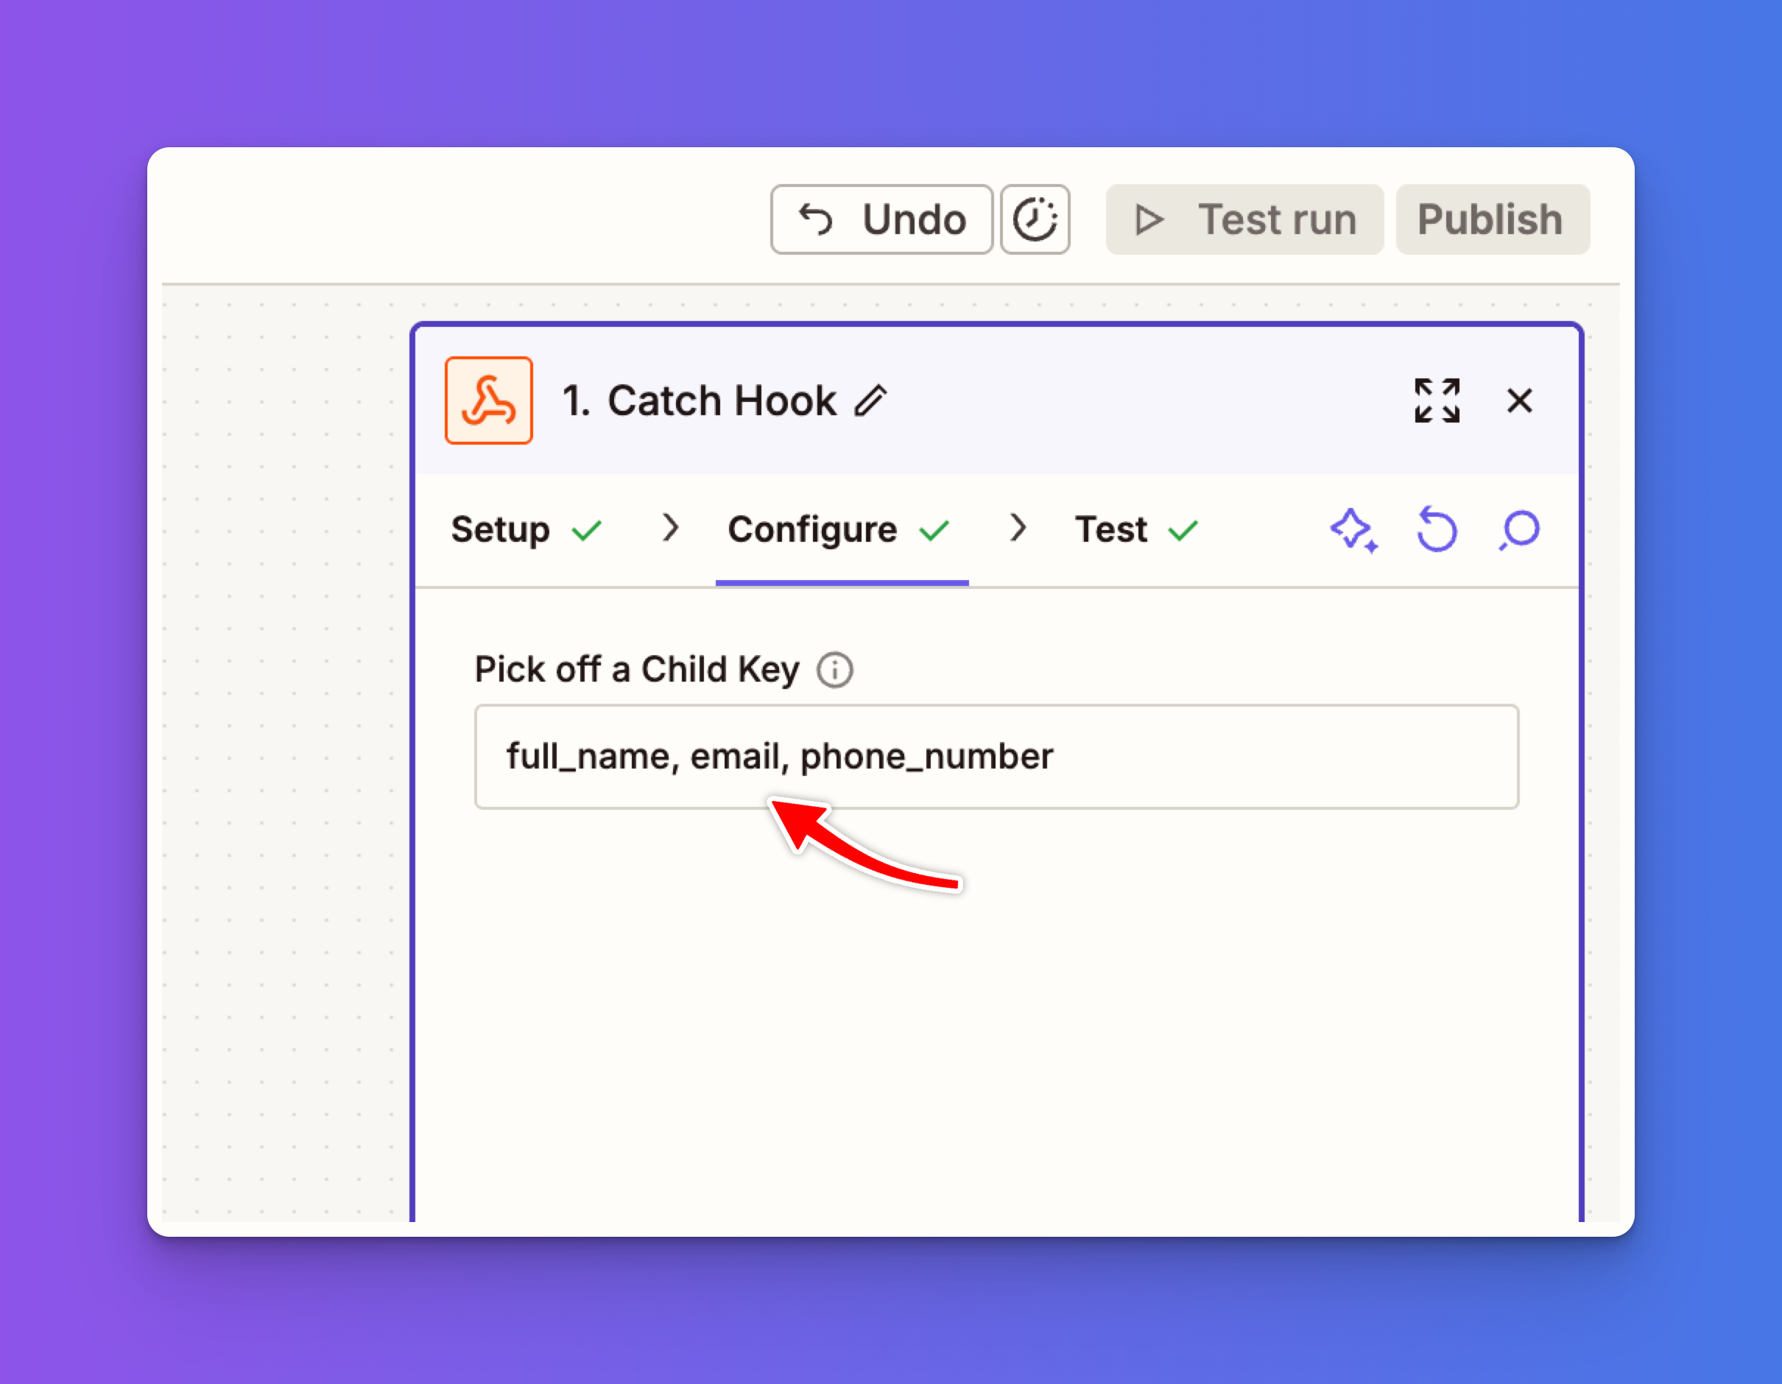1782x1384 pixels.
Task: Click the chevron before Test
Action: click(x=1018, y=529)
